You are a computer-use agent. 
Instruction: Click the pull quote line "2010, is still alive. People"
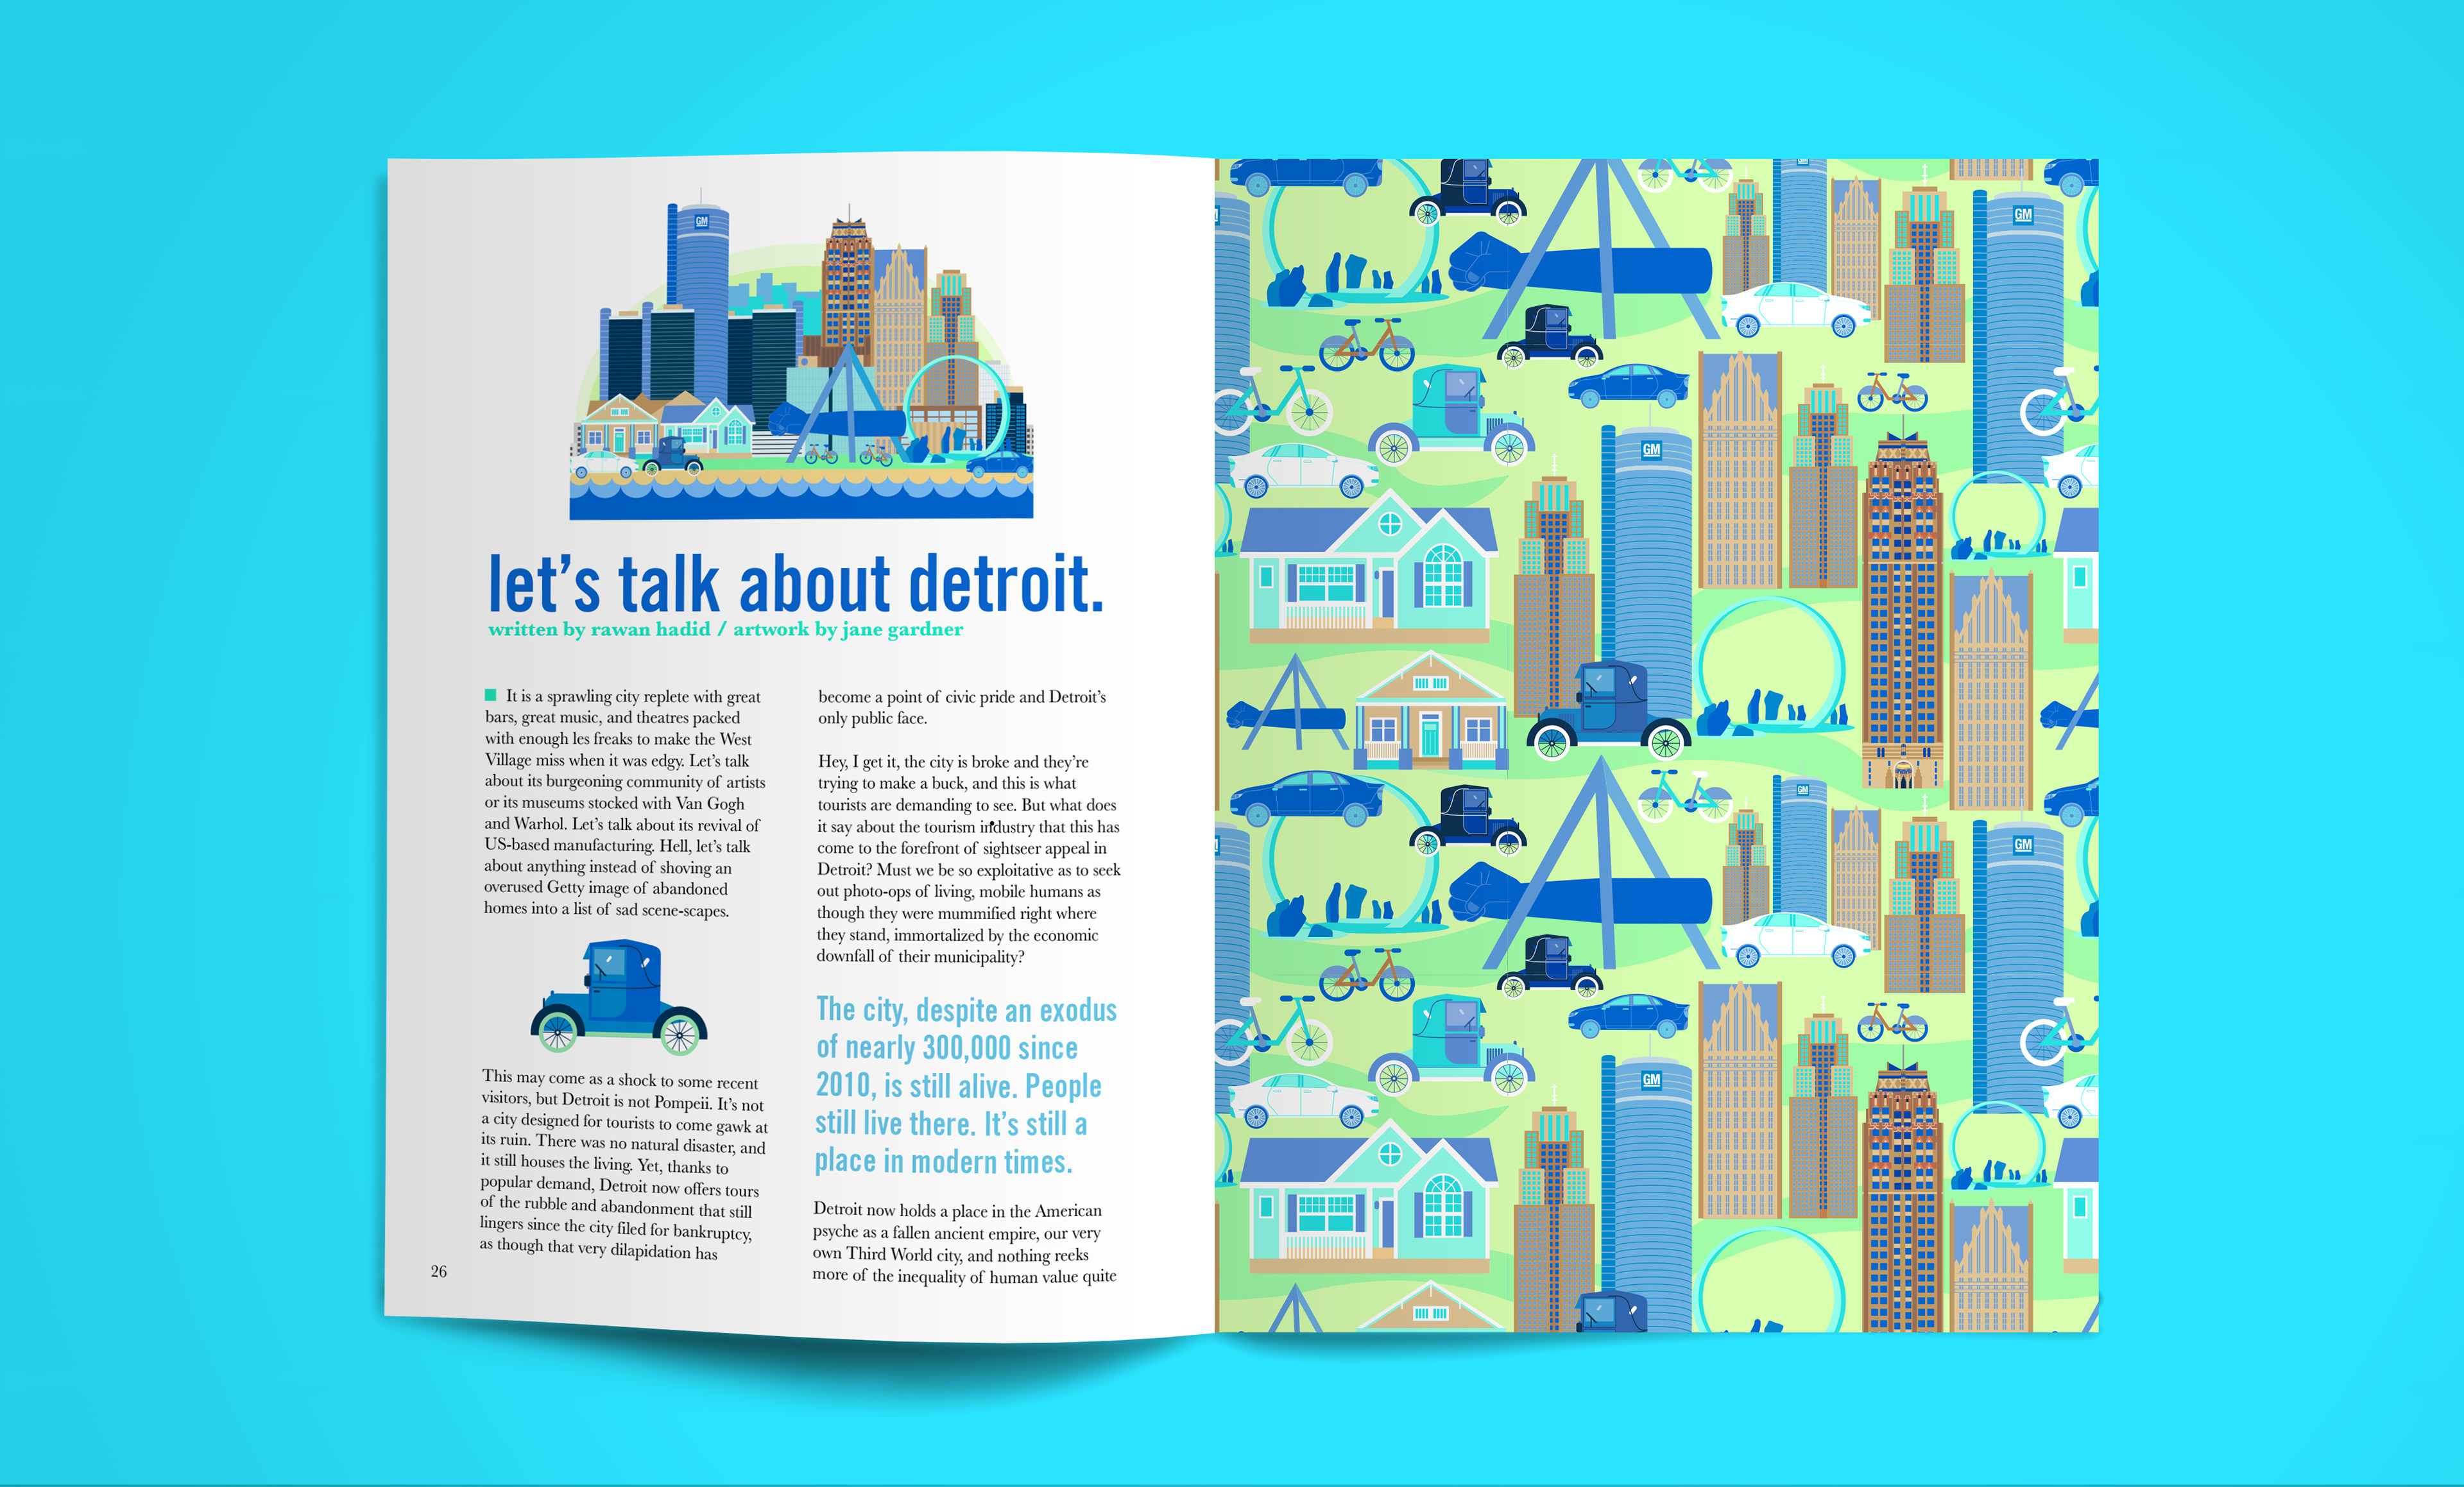coord(958,1086)
